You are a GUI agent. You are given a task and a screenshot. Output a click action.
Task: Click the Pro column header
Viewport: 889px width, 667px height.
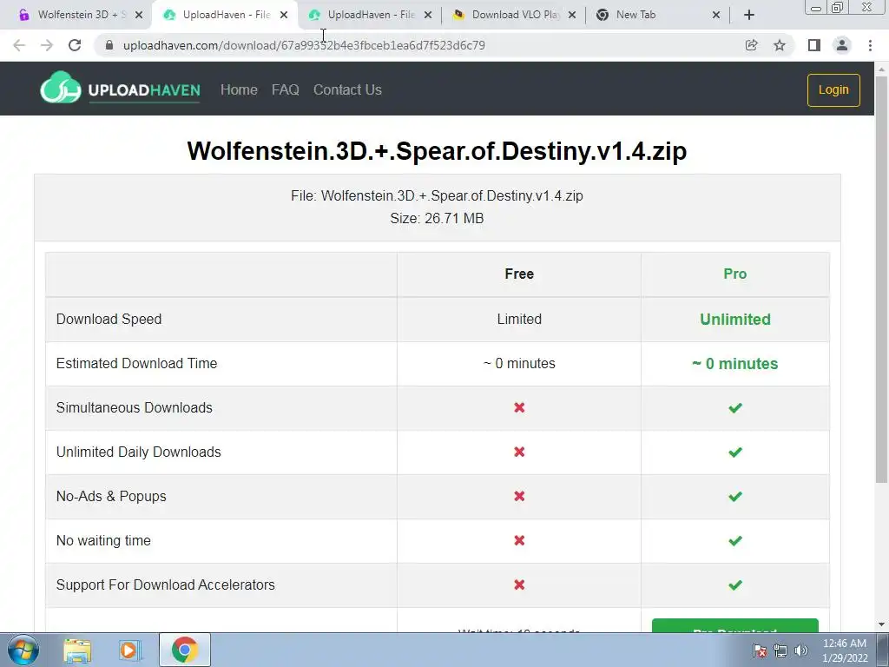(734, 274)
